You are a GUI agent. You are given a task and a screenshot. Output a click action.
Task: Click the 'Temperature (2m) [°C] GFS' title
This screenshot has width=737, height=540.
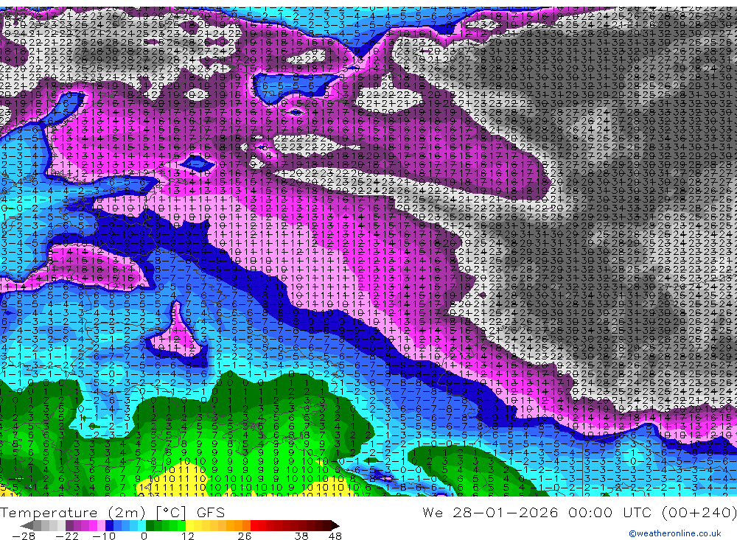coord(112,512)
